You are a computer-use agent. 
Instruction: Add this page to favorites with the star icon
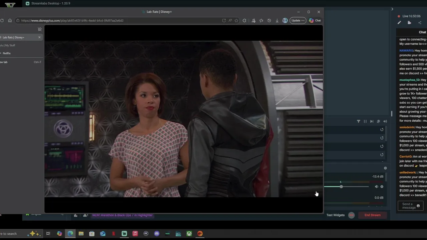tap(236, 21)
